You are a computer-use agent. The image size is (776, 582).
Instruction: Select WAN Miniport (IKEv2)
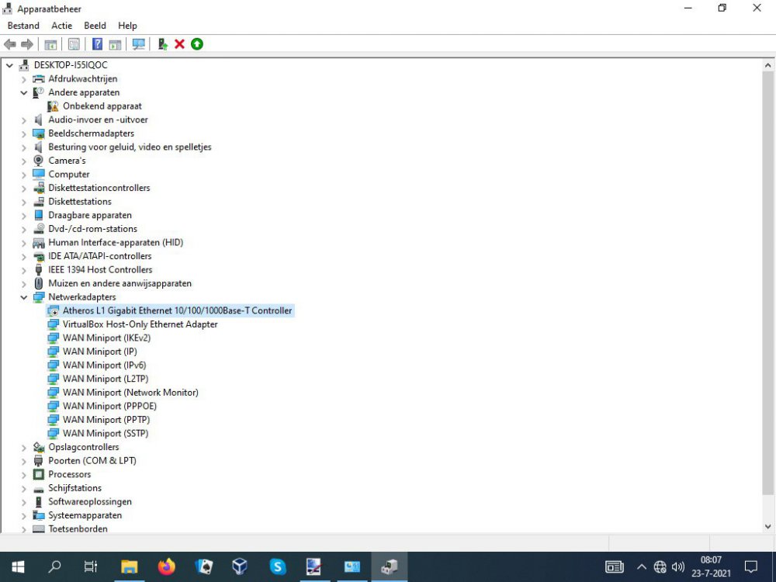(x=106, y=338)
